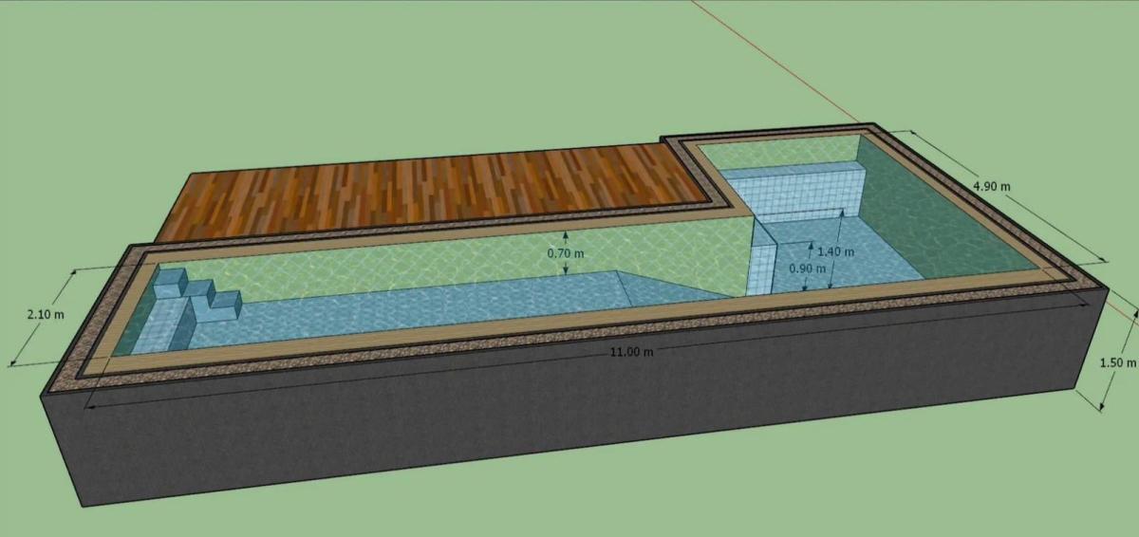
Task: Select the tiled deep-end pool wall
Action: [795, 194]
